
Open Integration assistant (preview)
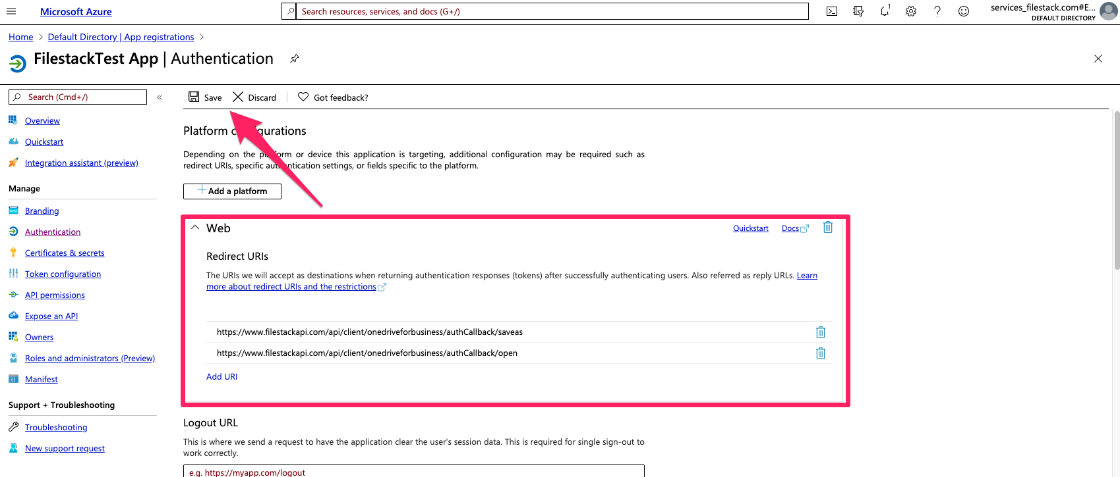click(82, 163)
